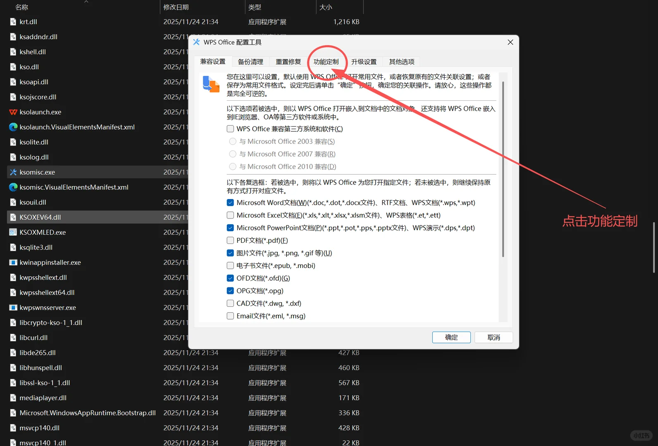Sort files by 名称 column header
Screen dimensions: 658x446
[21, 7]
